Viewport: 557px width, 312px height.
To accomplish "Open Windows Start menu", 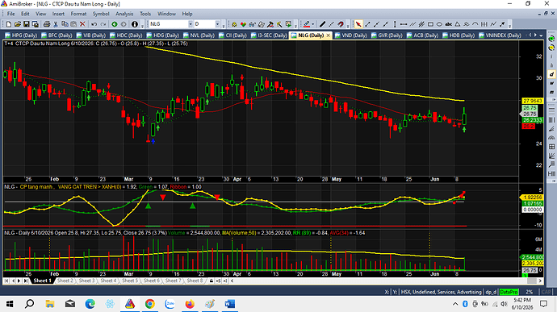I will (10, 304).
